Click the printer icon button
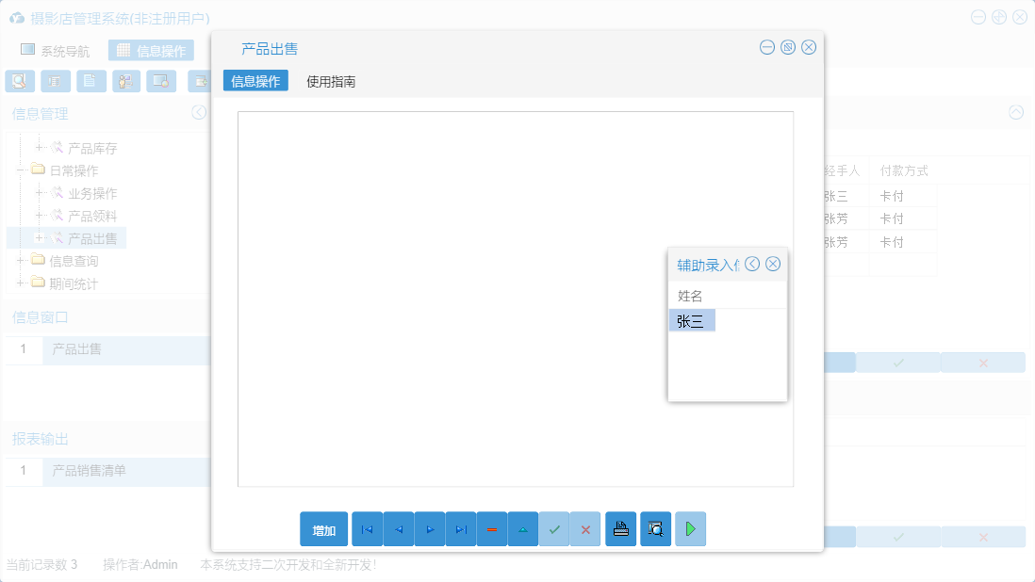 tap(621, 529)
